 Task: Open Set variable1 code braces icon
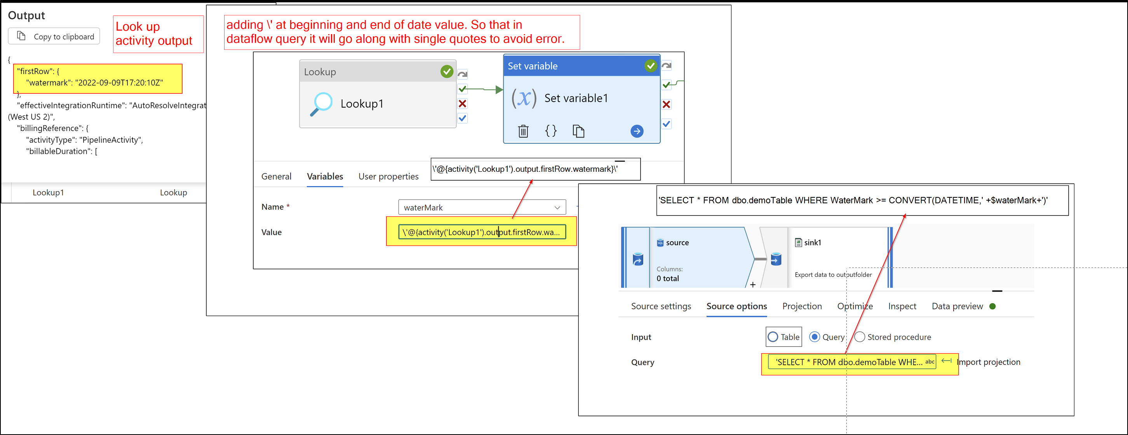click(x=550, y=130)
